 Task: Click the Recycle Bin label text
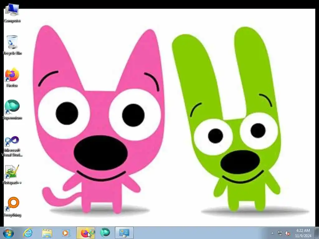[12, 53]
